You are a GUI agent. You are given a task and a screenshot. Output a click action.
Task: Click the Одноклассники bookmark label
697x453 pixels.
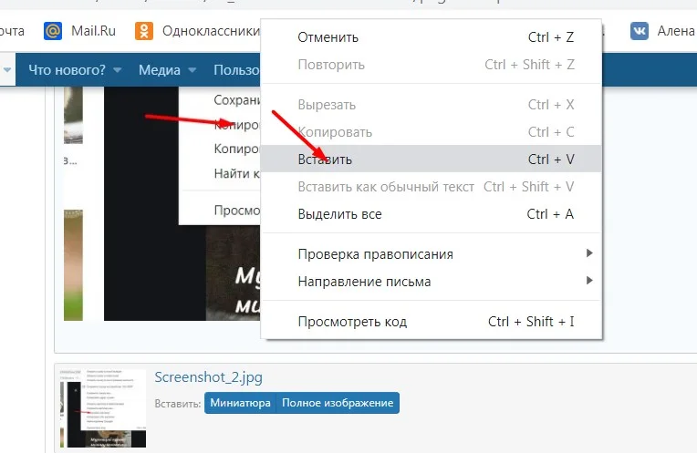pyautogui.click(x=211, y=31)
